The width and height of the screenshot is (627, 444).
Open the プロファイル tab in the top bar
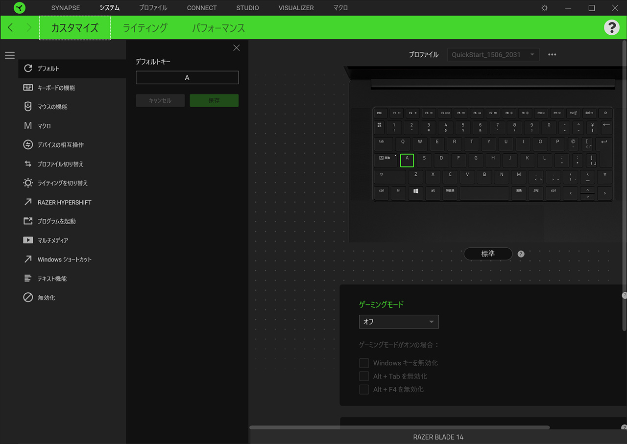pos(153,8)
